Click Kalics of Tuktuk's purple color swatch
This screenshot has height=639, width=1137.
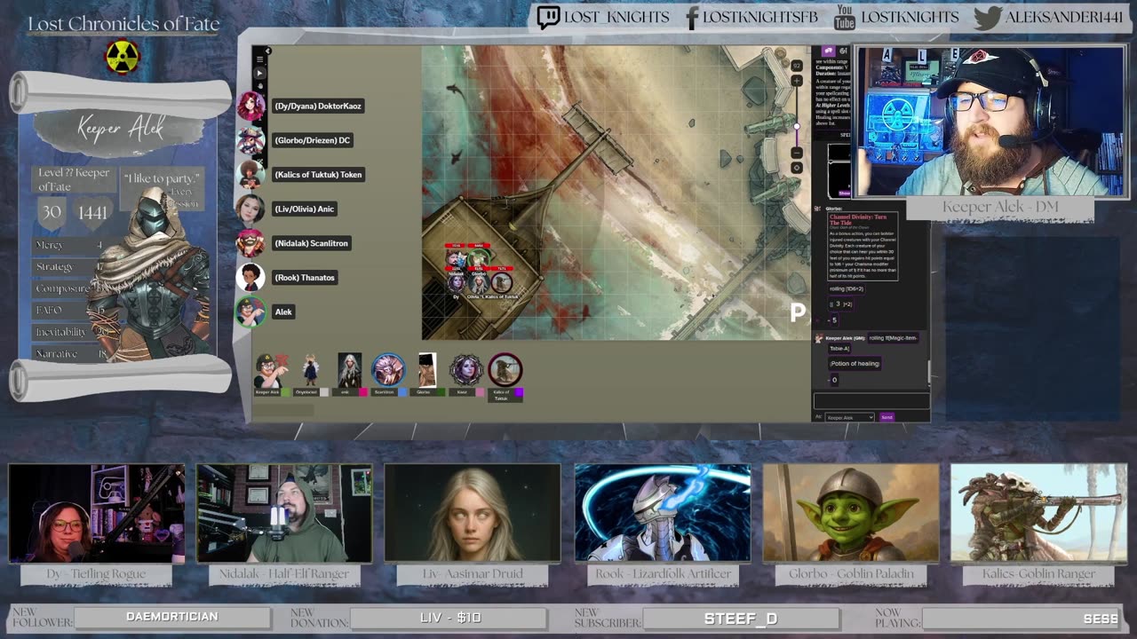click(519, 392)
